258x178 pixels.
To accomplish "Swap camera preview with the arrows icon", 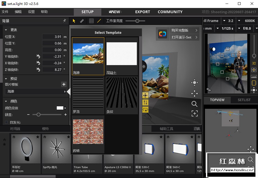I will (209, 90).
